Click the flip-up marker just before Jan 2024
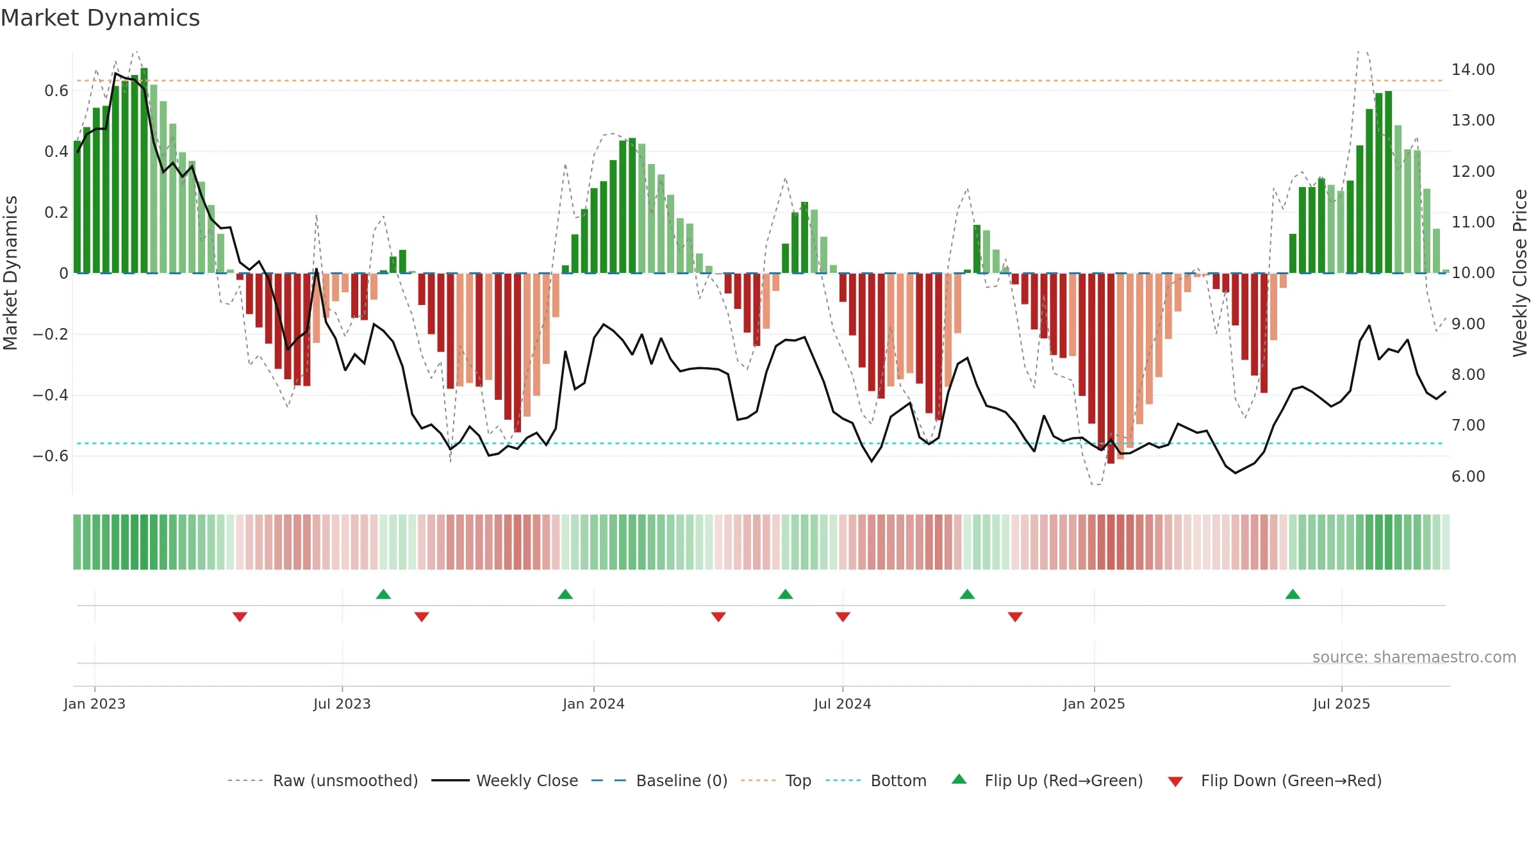 pyautogui.click(x=565, y=594)
